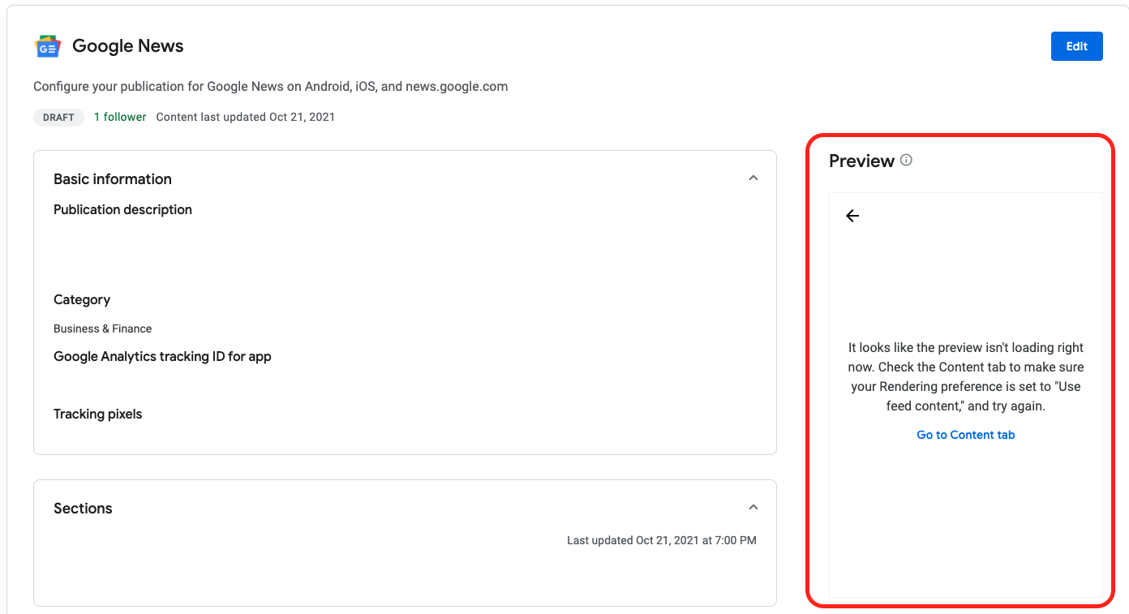Viewport: 1129px width, 614px height.
Task: Click the preview not loading message
Action: tap(966, 376)
